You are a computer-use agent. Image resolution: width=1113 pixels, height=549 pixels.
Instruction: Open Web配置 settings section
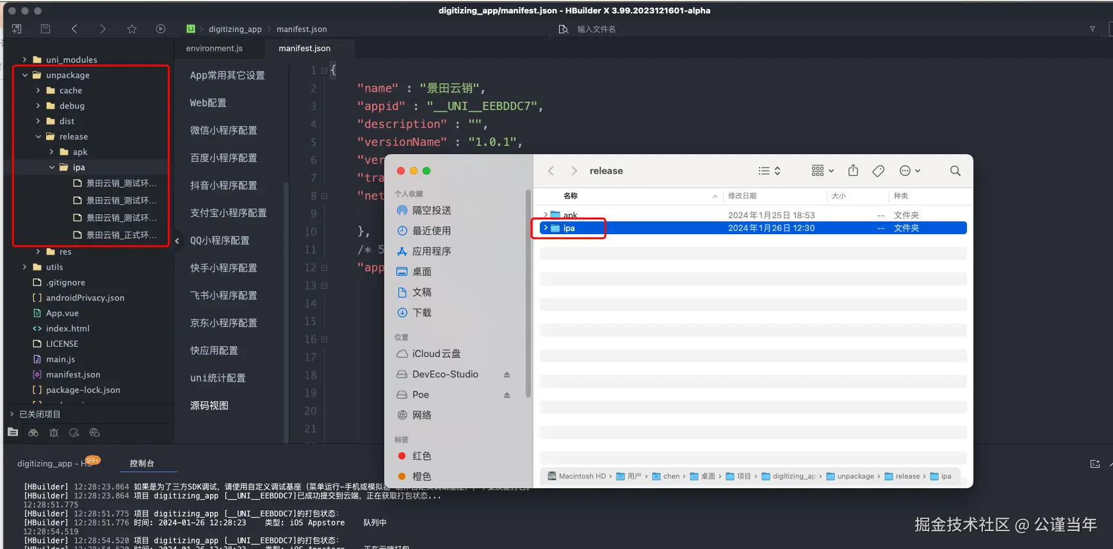click(208, 103)
